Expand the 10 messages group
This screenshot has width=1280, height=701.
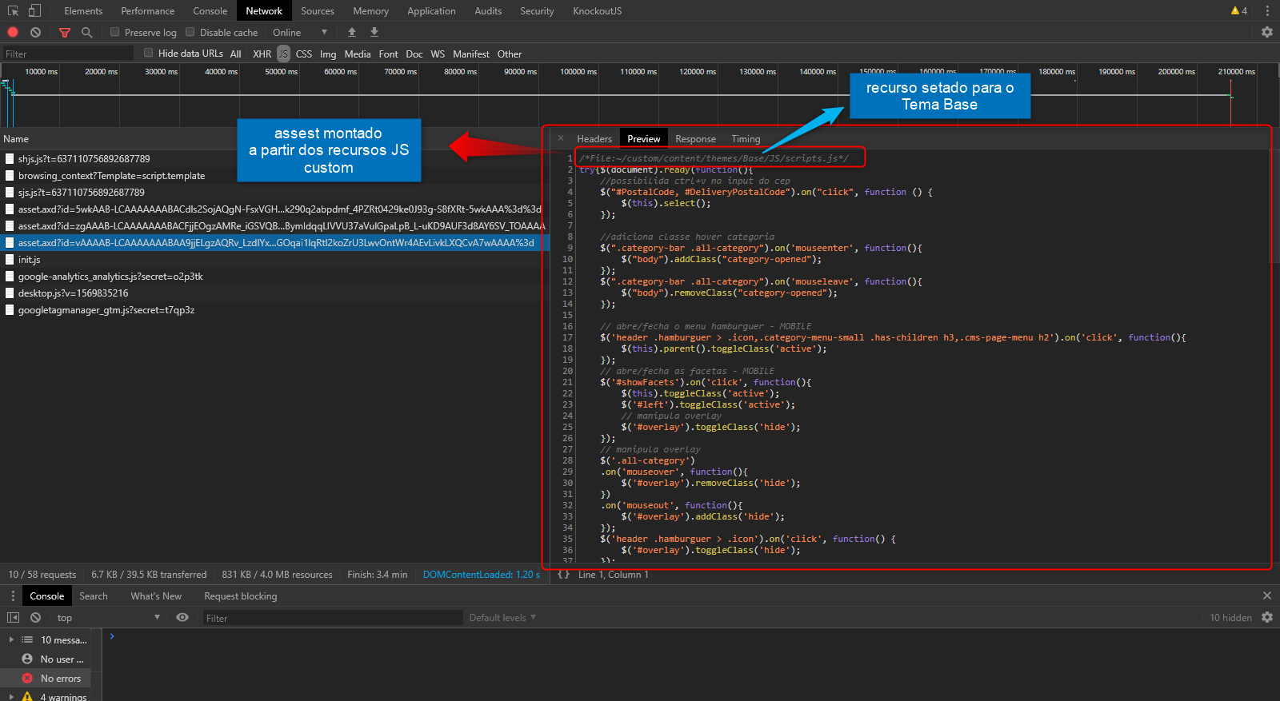(11, 640)
